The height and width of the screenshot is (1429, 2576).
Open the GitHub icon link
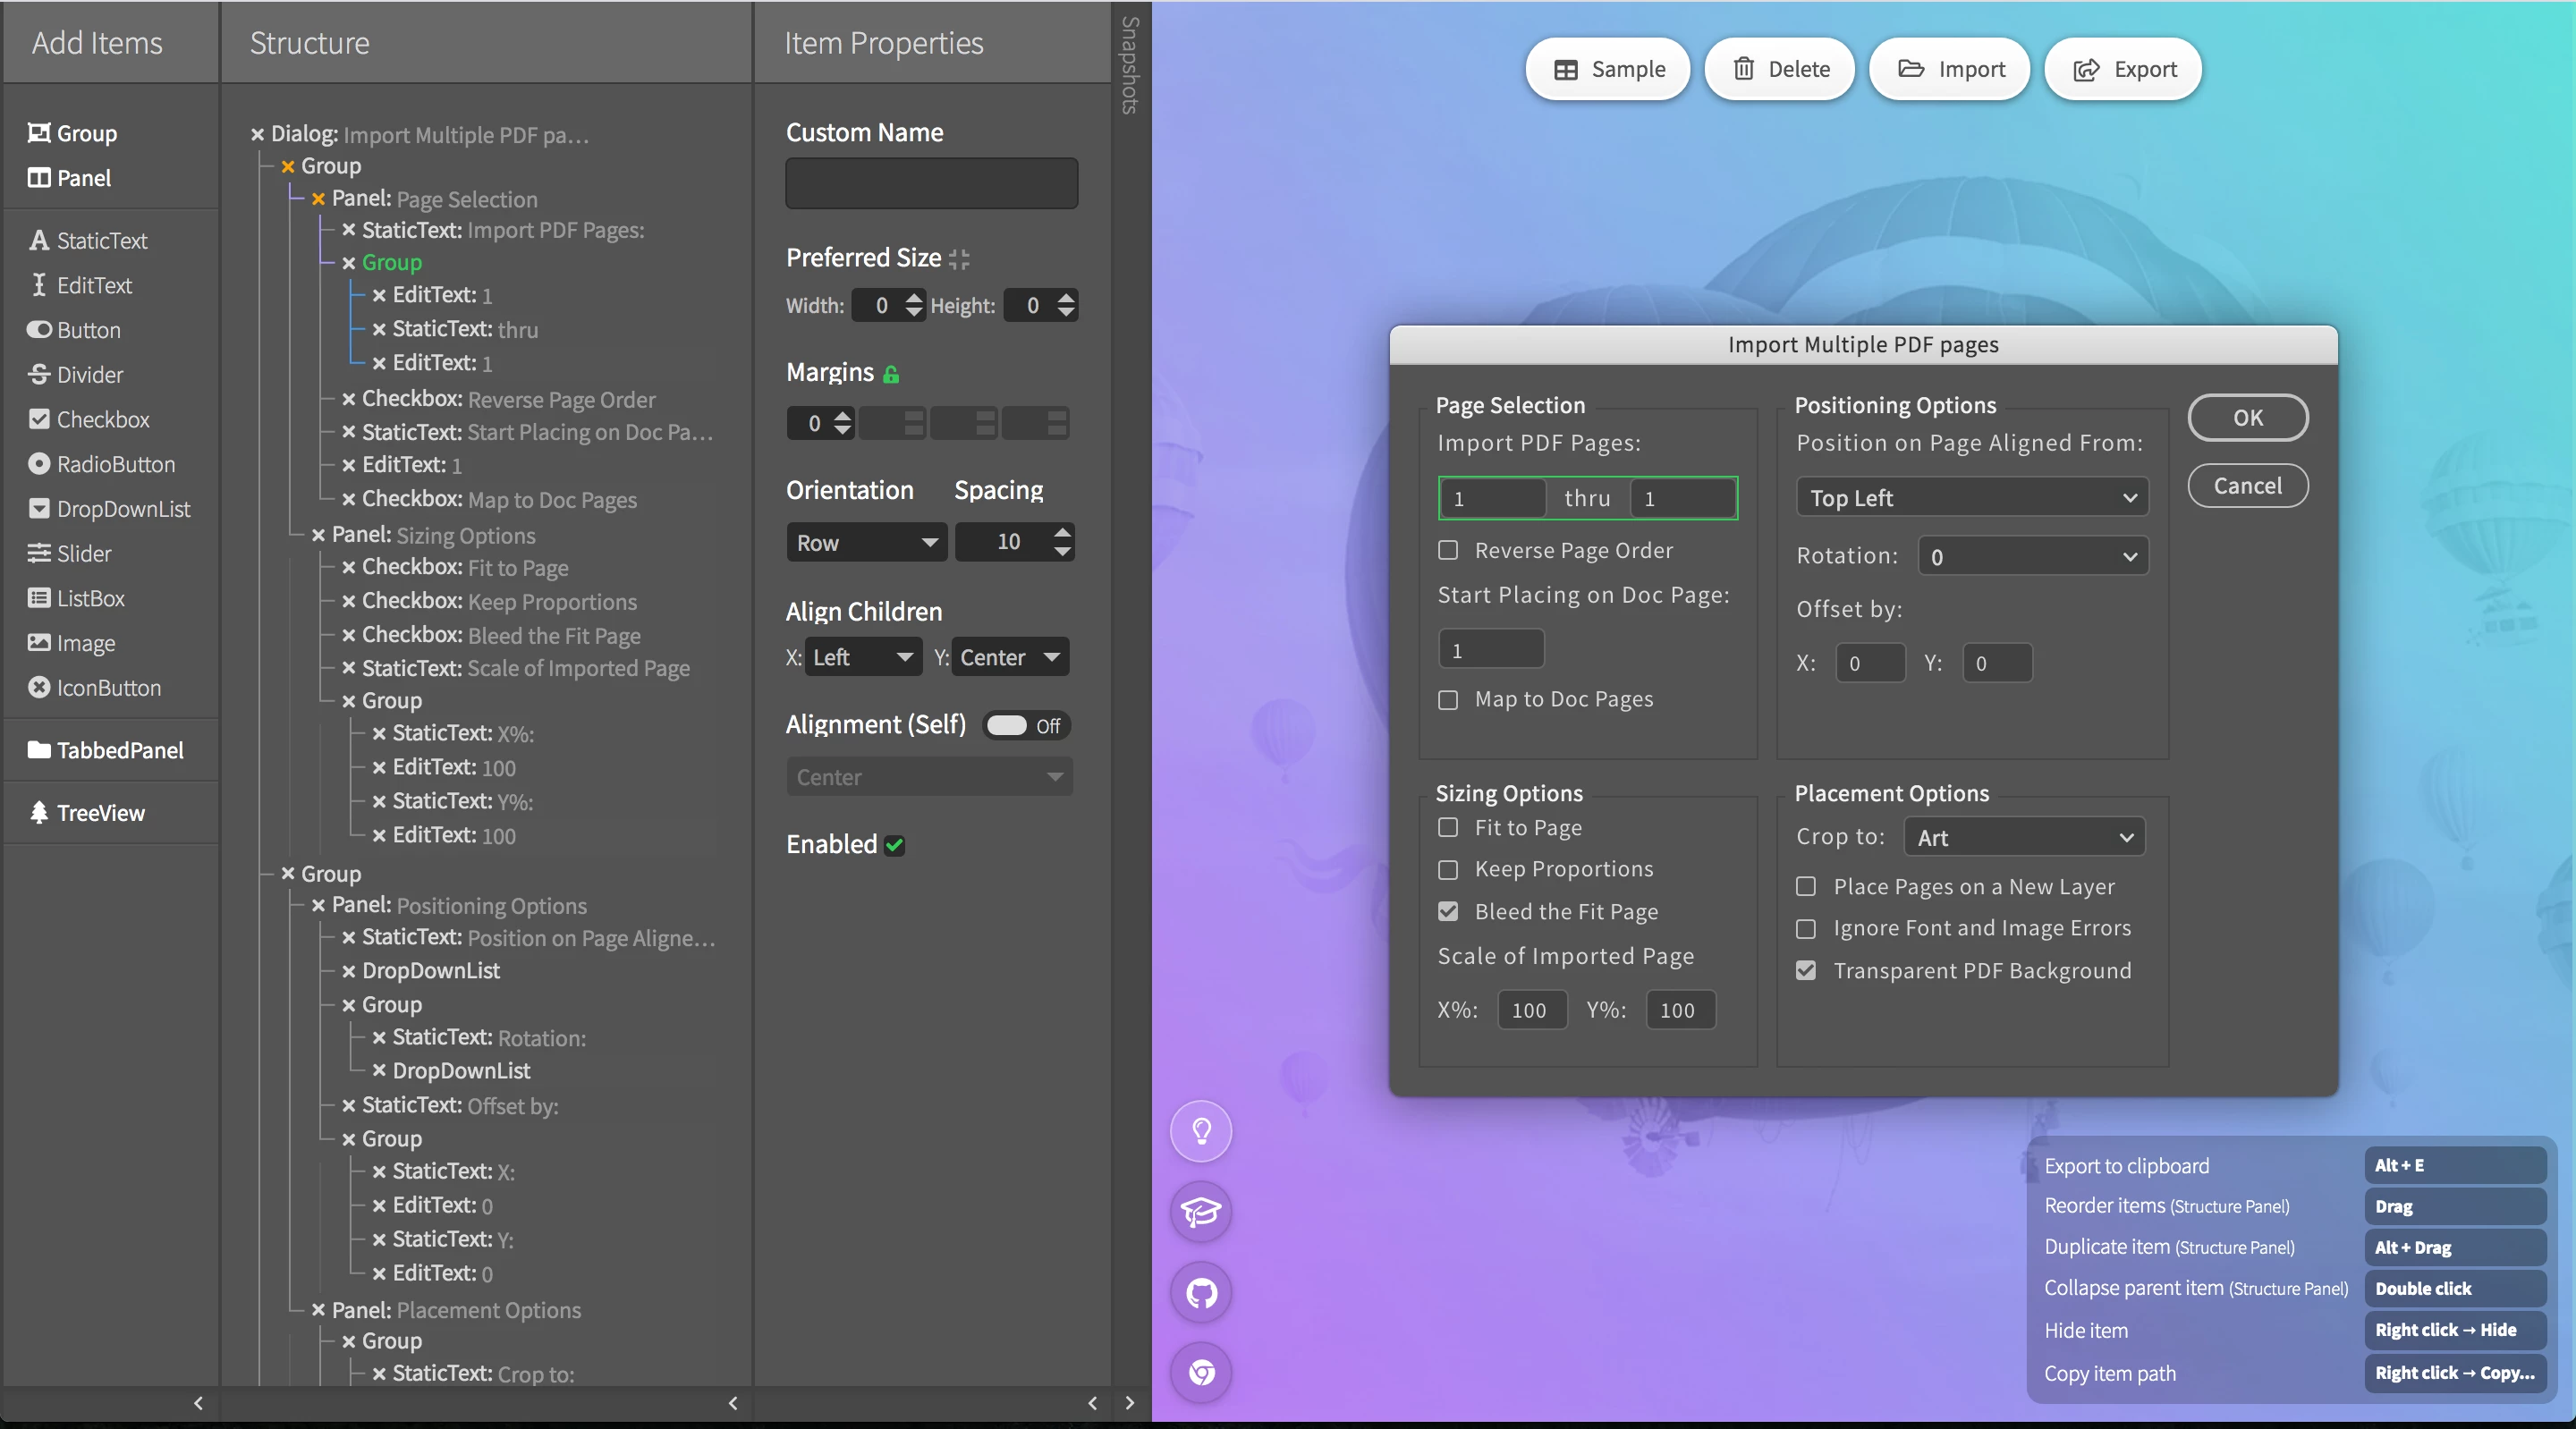(1201, 1293)
